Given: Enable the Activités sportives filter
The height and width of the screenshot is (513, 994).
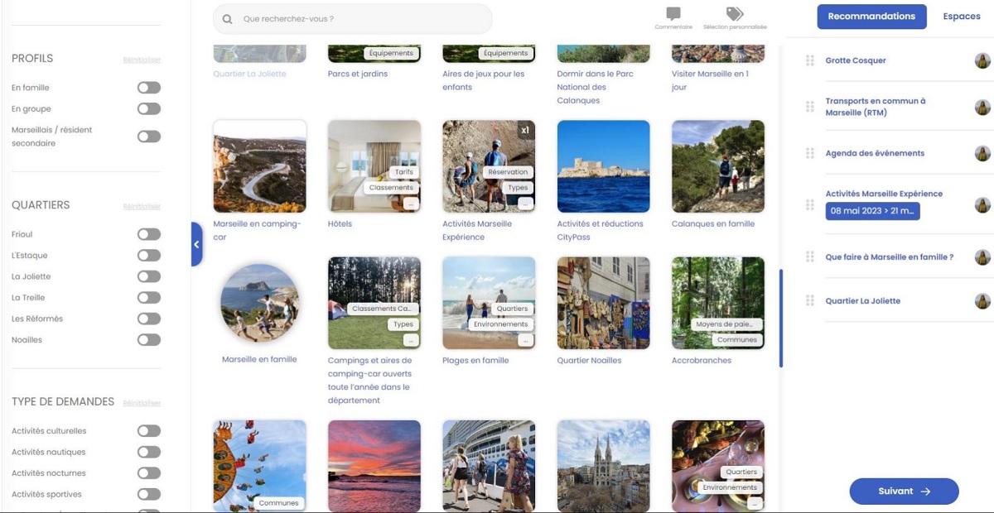Looking at the screenshot, I should click(149, 494).
